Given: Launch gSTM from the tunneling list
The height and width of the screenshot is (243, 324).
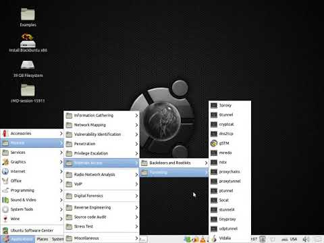Looking at the screenshot, I should 230,143.
